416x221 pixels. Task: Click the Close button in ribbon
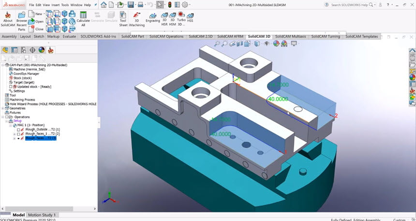(x=36, y=29)
